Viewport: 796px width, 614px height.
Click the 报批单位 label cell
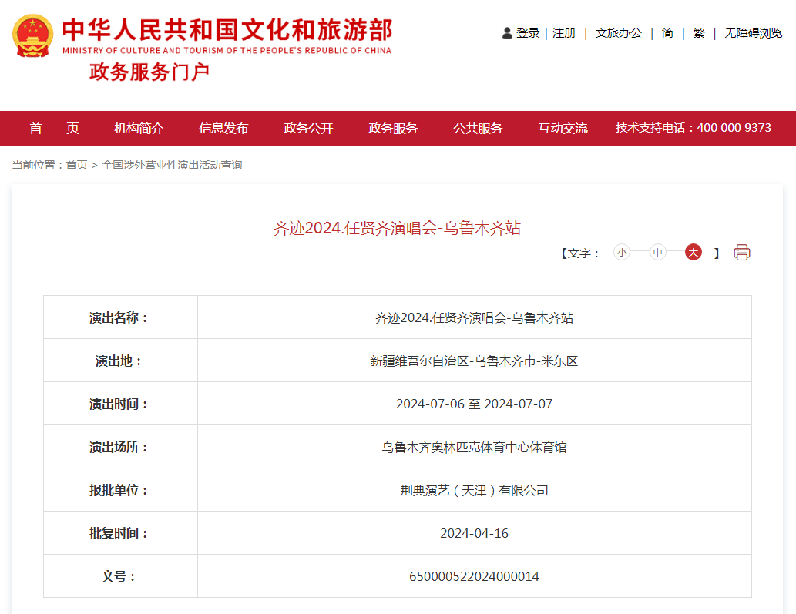120,490
